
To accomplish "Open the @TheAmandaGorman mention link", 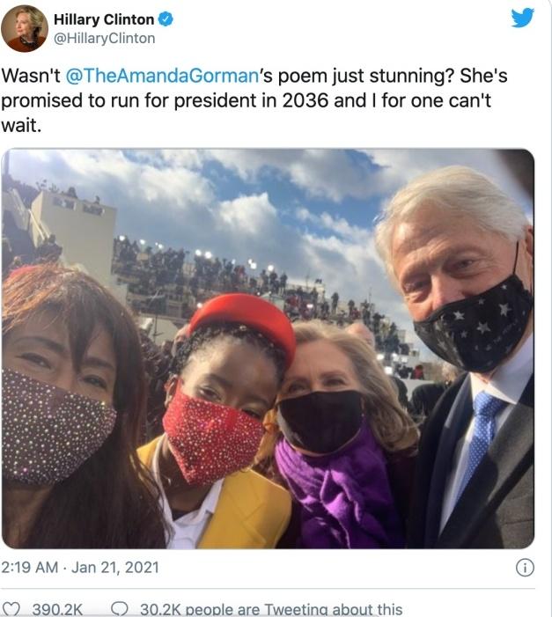I will (x=162, y=76).
